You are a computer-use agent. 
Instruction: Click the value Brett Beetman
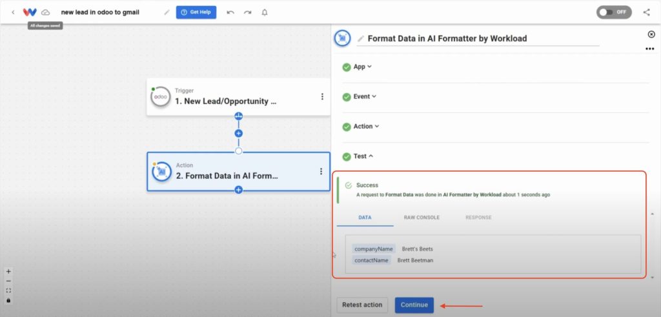[415, 260]
